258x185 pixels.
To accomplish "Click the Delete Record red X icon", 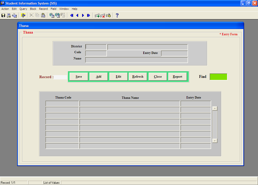I will tap(103, 15).
